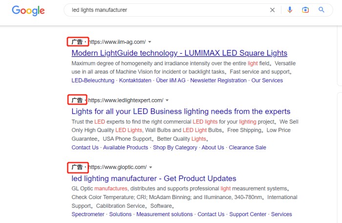Open ledlightexpert Contact Us sitelink
342x223 pixels.
(x=85, y=147)
